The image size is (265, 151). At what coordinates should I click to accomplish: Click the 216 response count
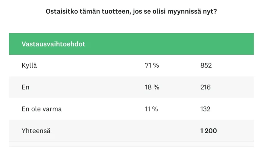pyautogui.click(x=206, y=87)
